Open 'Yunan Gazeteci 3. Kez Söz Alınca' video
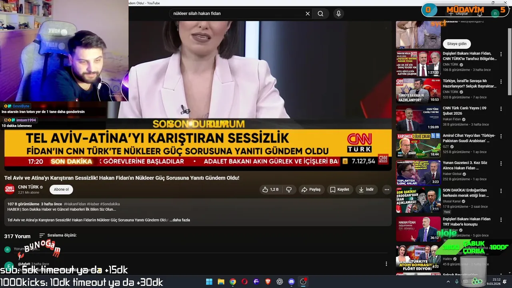 pos(465,166)
